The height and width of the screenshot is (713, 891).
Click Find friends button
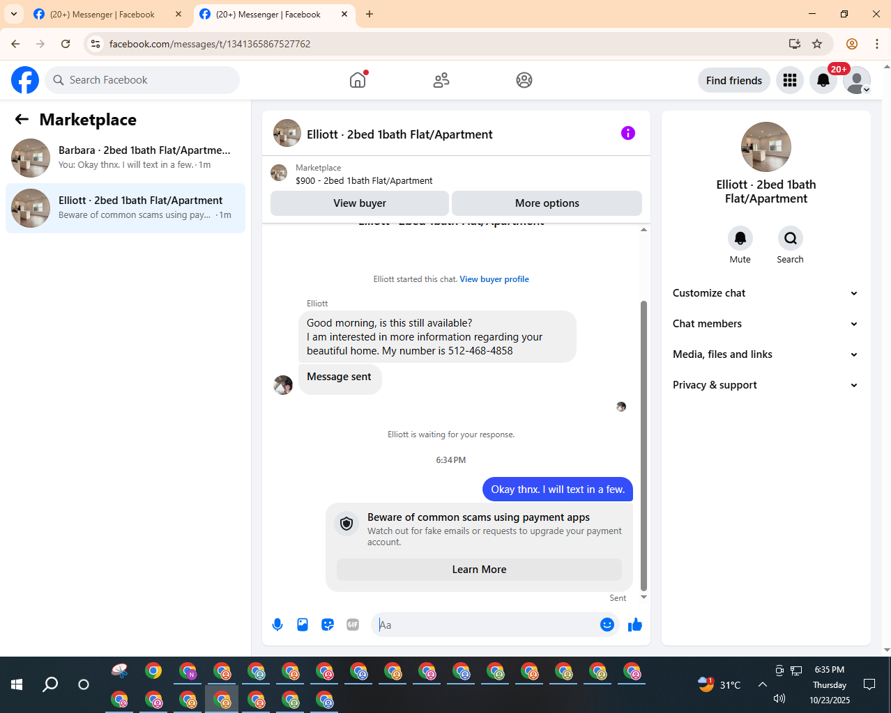(x=734, y=80)
